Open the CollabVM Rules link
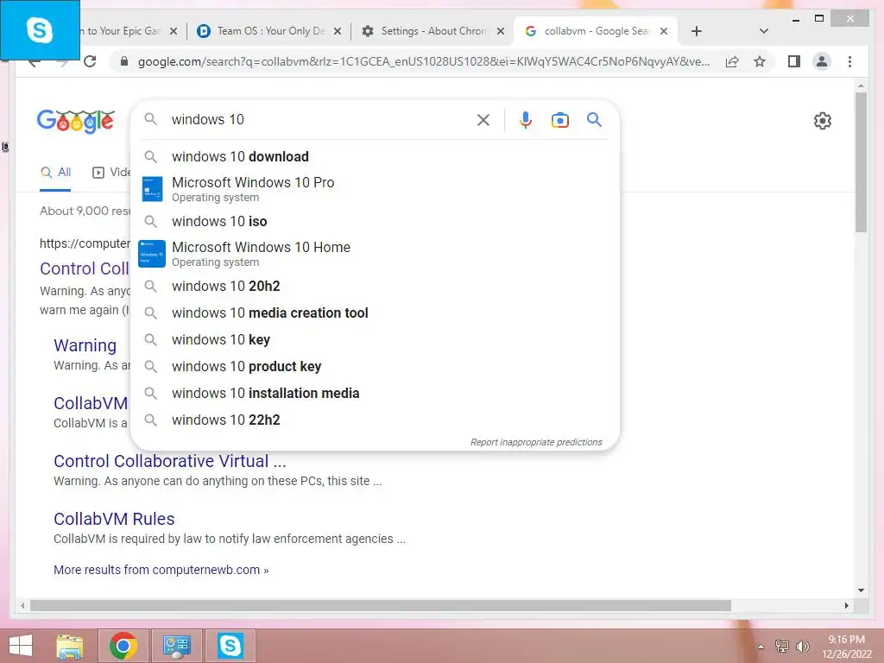This screenshot has height=663, width=884. click(x=114, y=519)
